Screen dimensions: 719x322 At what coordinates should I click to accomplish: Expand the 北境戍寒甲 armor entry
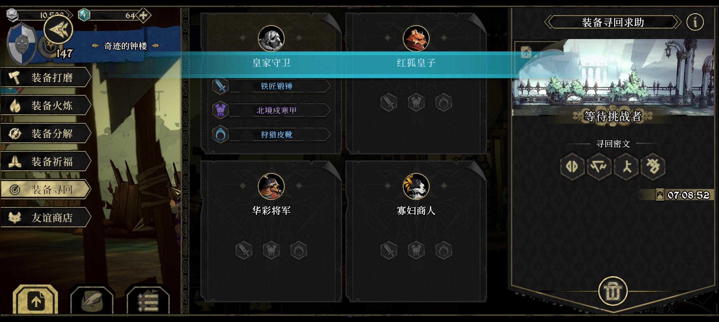coord(271,110)
